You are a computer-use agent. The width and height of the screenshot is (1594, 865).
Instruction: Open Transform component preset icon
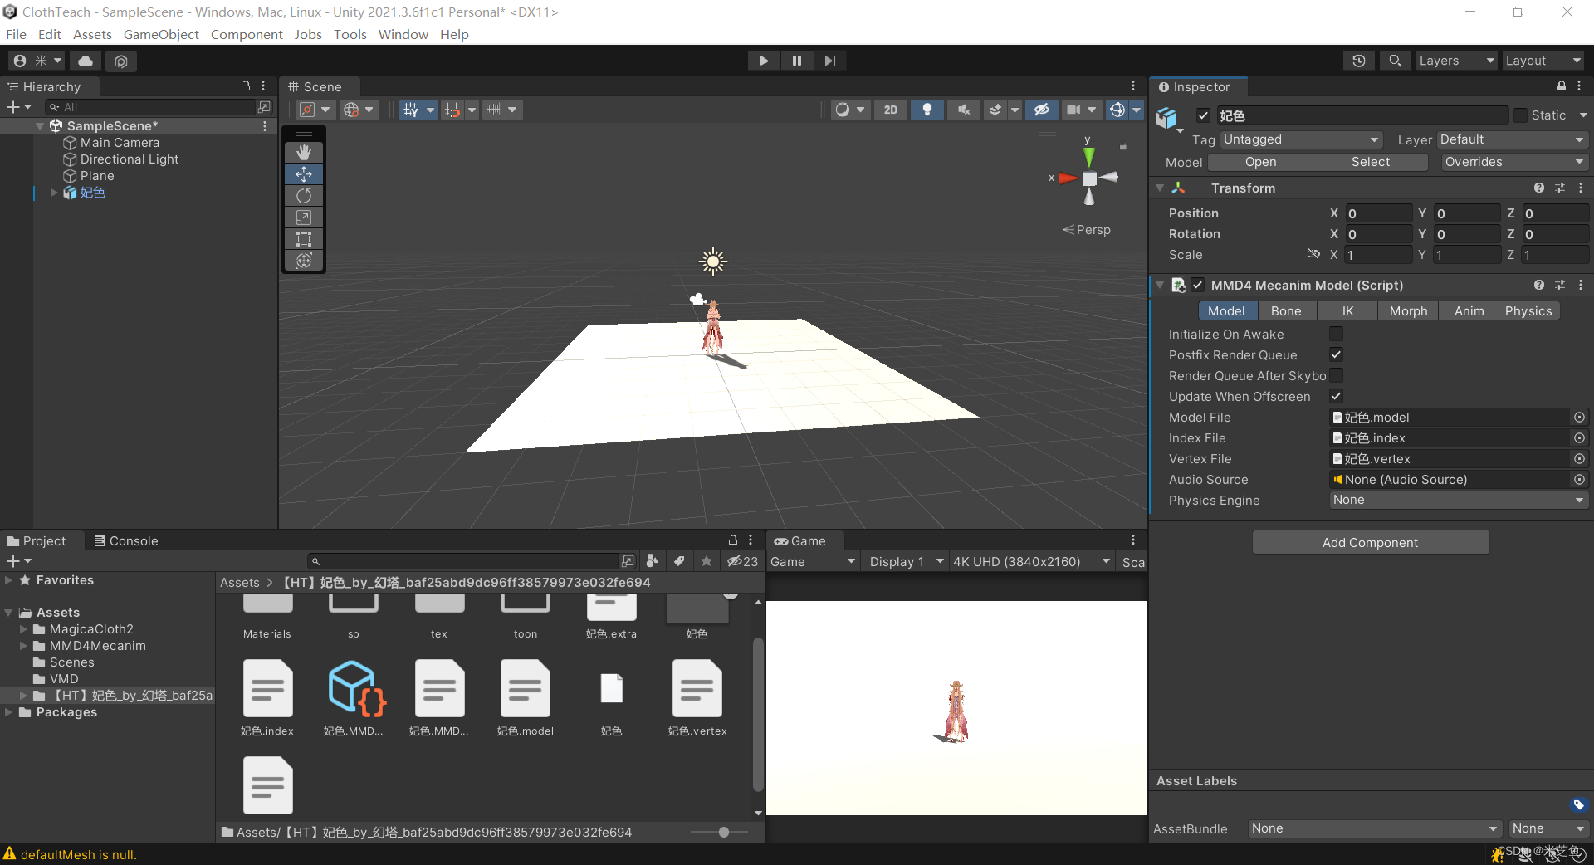pyautogui.click(x=1560, y=188)
